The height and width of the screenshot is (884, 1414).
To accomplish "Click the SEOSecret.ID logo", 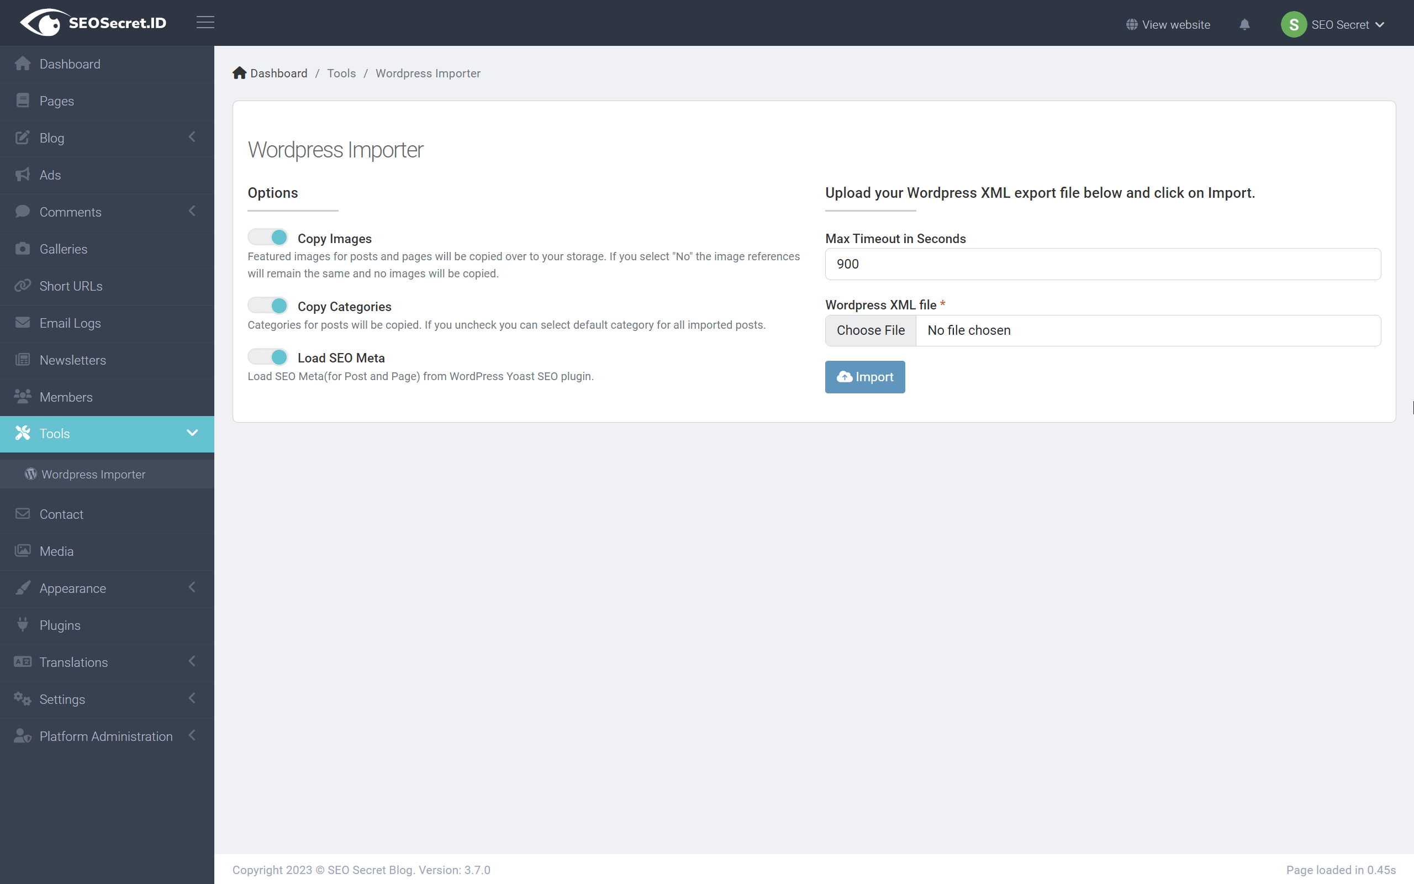I will coord(92,22).
